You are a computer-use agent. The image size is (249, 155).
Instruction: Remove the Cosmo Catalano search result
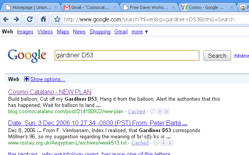(166, 112)
